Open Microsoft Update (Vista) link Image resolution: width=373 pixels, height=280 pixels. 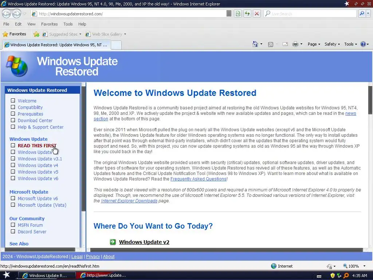point(42,205)
